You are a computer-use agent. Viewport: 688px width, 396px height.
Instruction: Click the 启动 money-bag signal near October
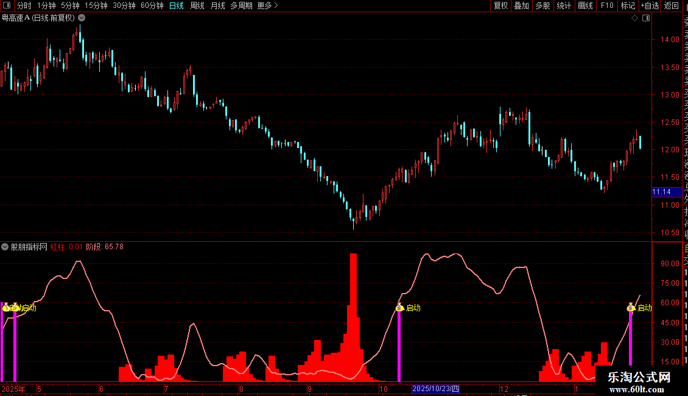pyautogui.click(x=399, y=307)
